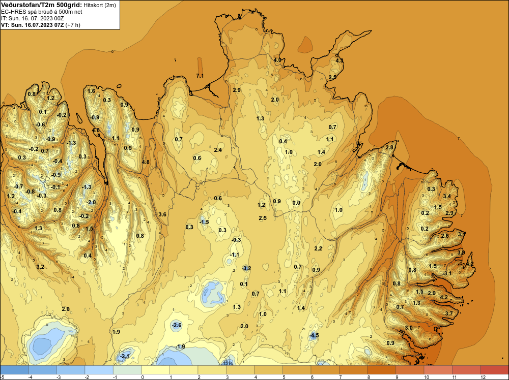
Task: Click the '10' tick label on legend
Action: [426, 377]
